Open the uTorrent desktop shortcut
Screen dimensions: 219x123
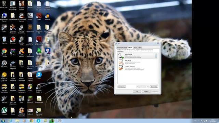[4, 111]
